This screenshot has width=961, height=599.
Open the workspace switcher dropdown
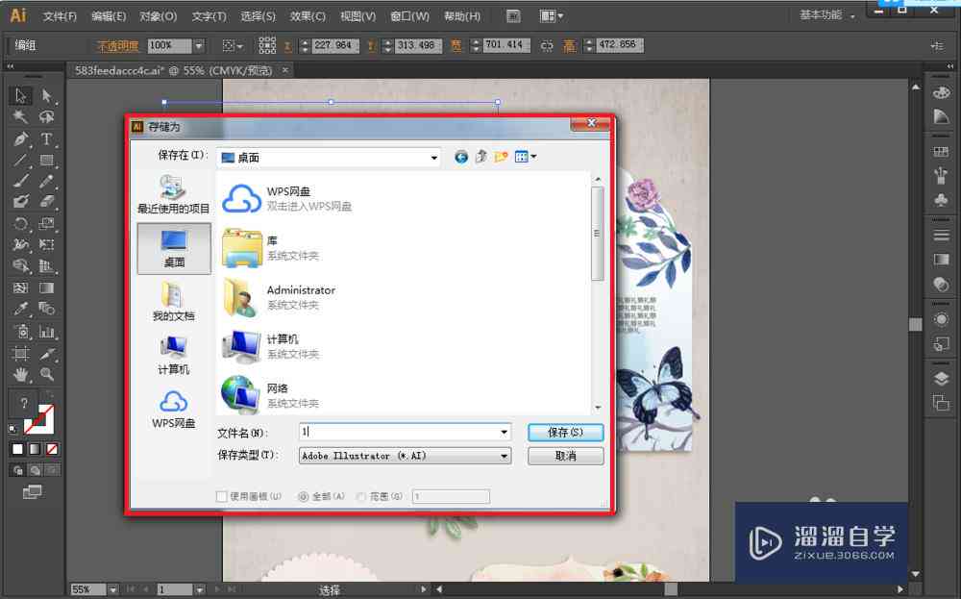click(x=827, y=15)
